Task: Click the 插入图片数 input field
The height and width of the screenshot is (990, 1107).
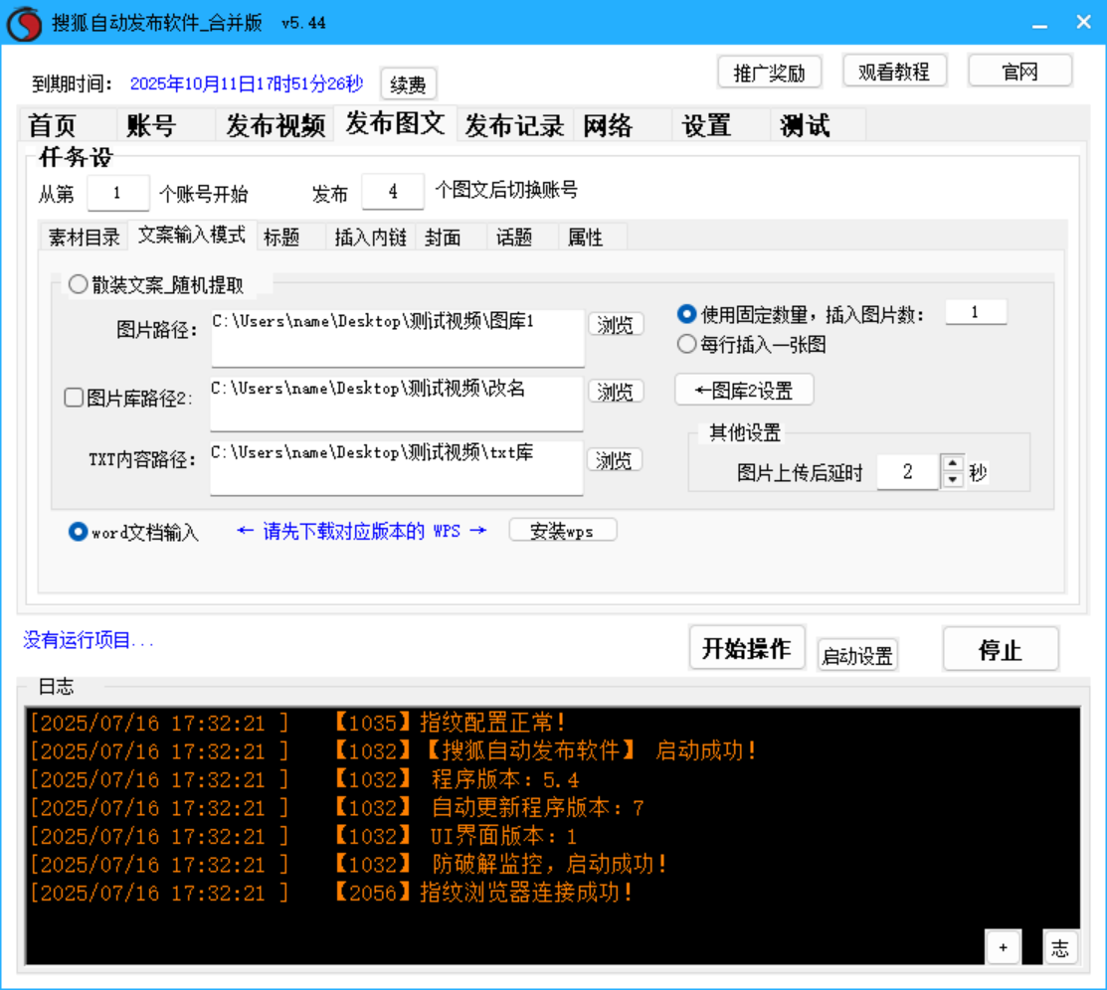Action: [x=976, y=312]
